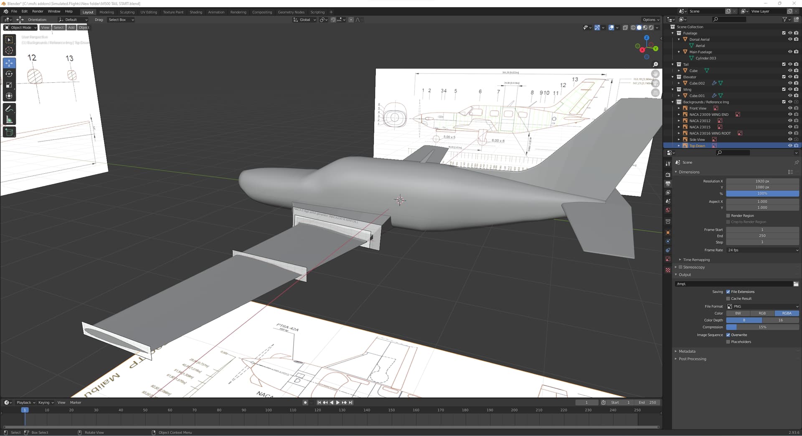Open the Texture properties tab

pyautogui.click(x=668, y=270)
